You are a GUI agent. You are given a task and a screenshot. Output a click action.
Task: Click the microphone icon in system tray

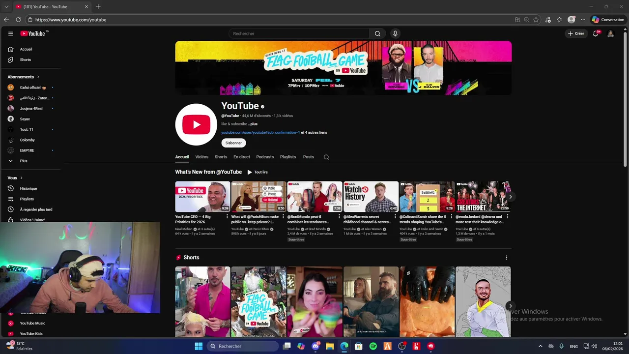pos(561,346)
